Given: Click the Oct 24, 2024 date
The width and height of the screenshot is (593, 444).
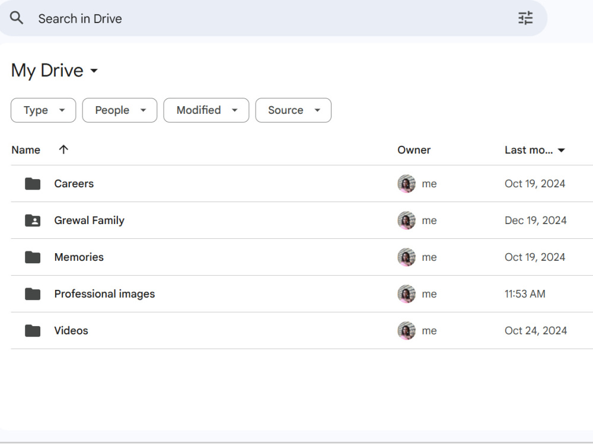Looking at the screenshot, I should [x=535, y=331].
